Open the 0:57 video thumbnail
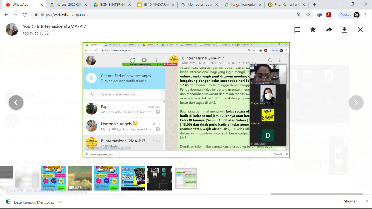 (80, 178)
